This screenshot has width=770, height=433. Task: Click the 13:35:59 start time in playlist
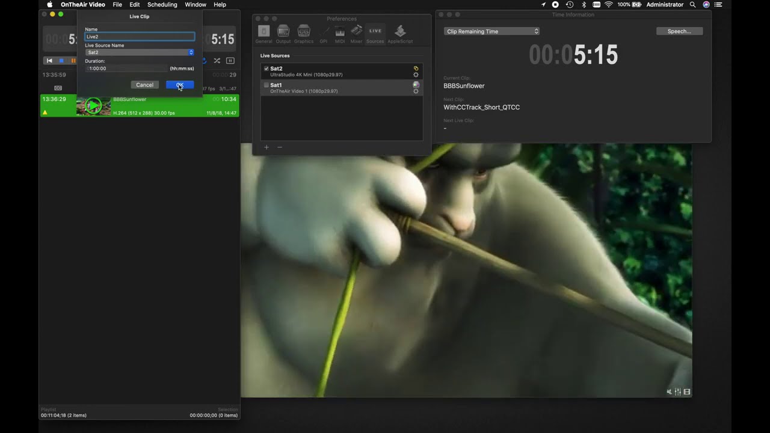point(54,75)
